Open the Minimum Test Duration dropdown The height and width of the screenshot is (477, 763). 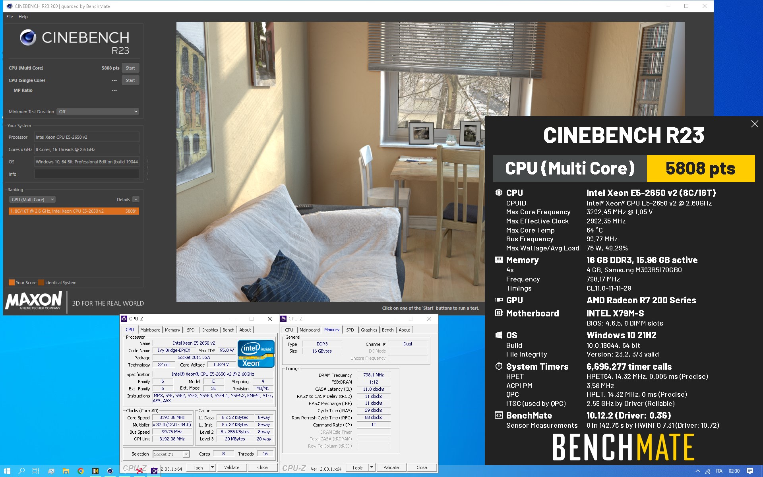pos(98,112)
